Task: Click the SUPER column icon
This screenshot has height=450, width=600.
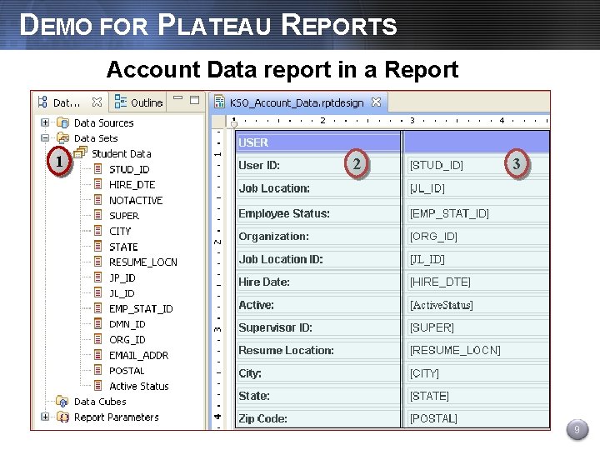Action: click(98, 216)
